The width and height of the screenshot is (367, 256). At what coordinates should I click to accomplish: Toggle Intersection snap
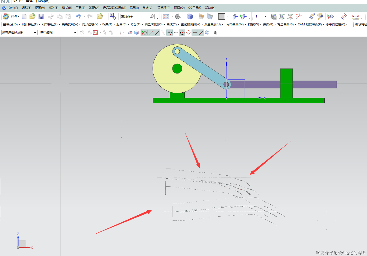click(x=176, y=33)
